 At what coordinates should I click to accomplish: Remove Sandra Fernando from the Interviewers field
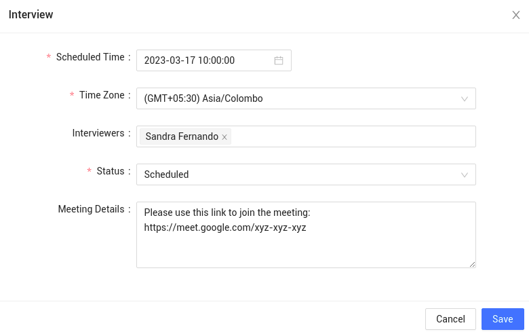click(x=224, y=137)
